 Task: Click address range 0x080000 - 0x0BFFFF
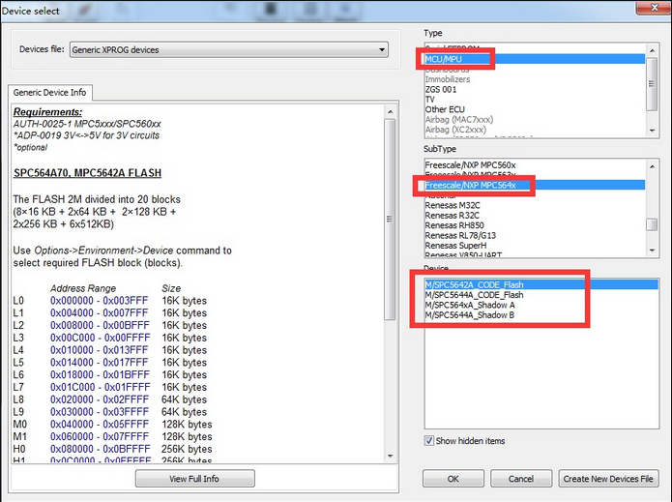click(101, 449)
